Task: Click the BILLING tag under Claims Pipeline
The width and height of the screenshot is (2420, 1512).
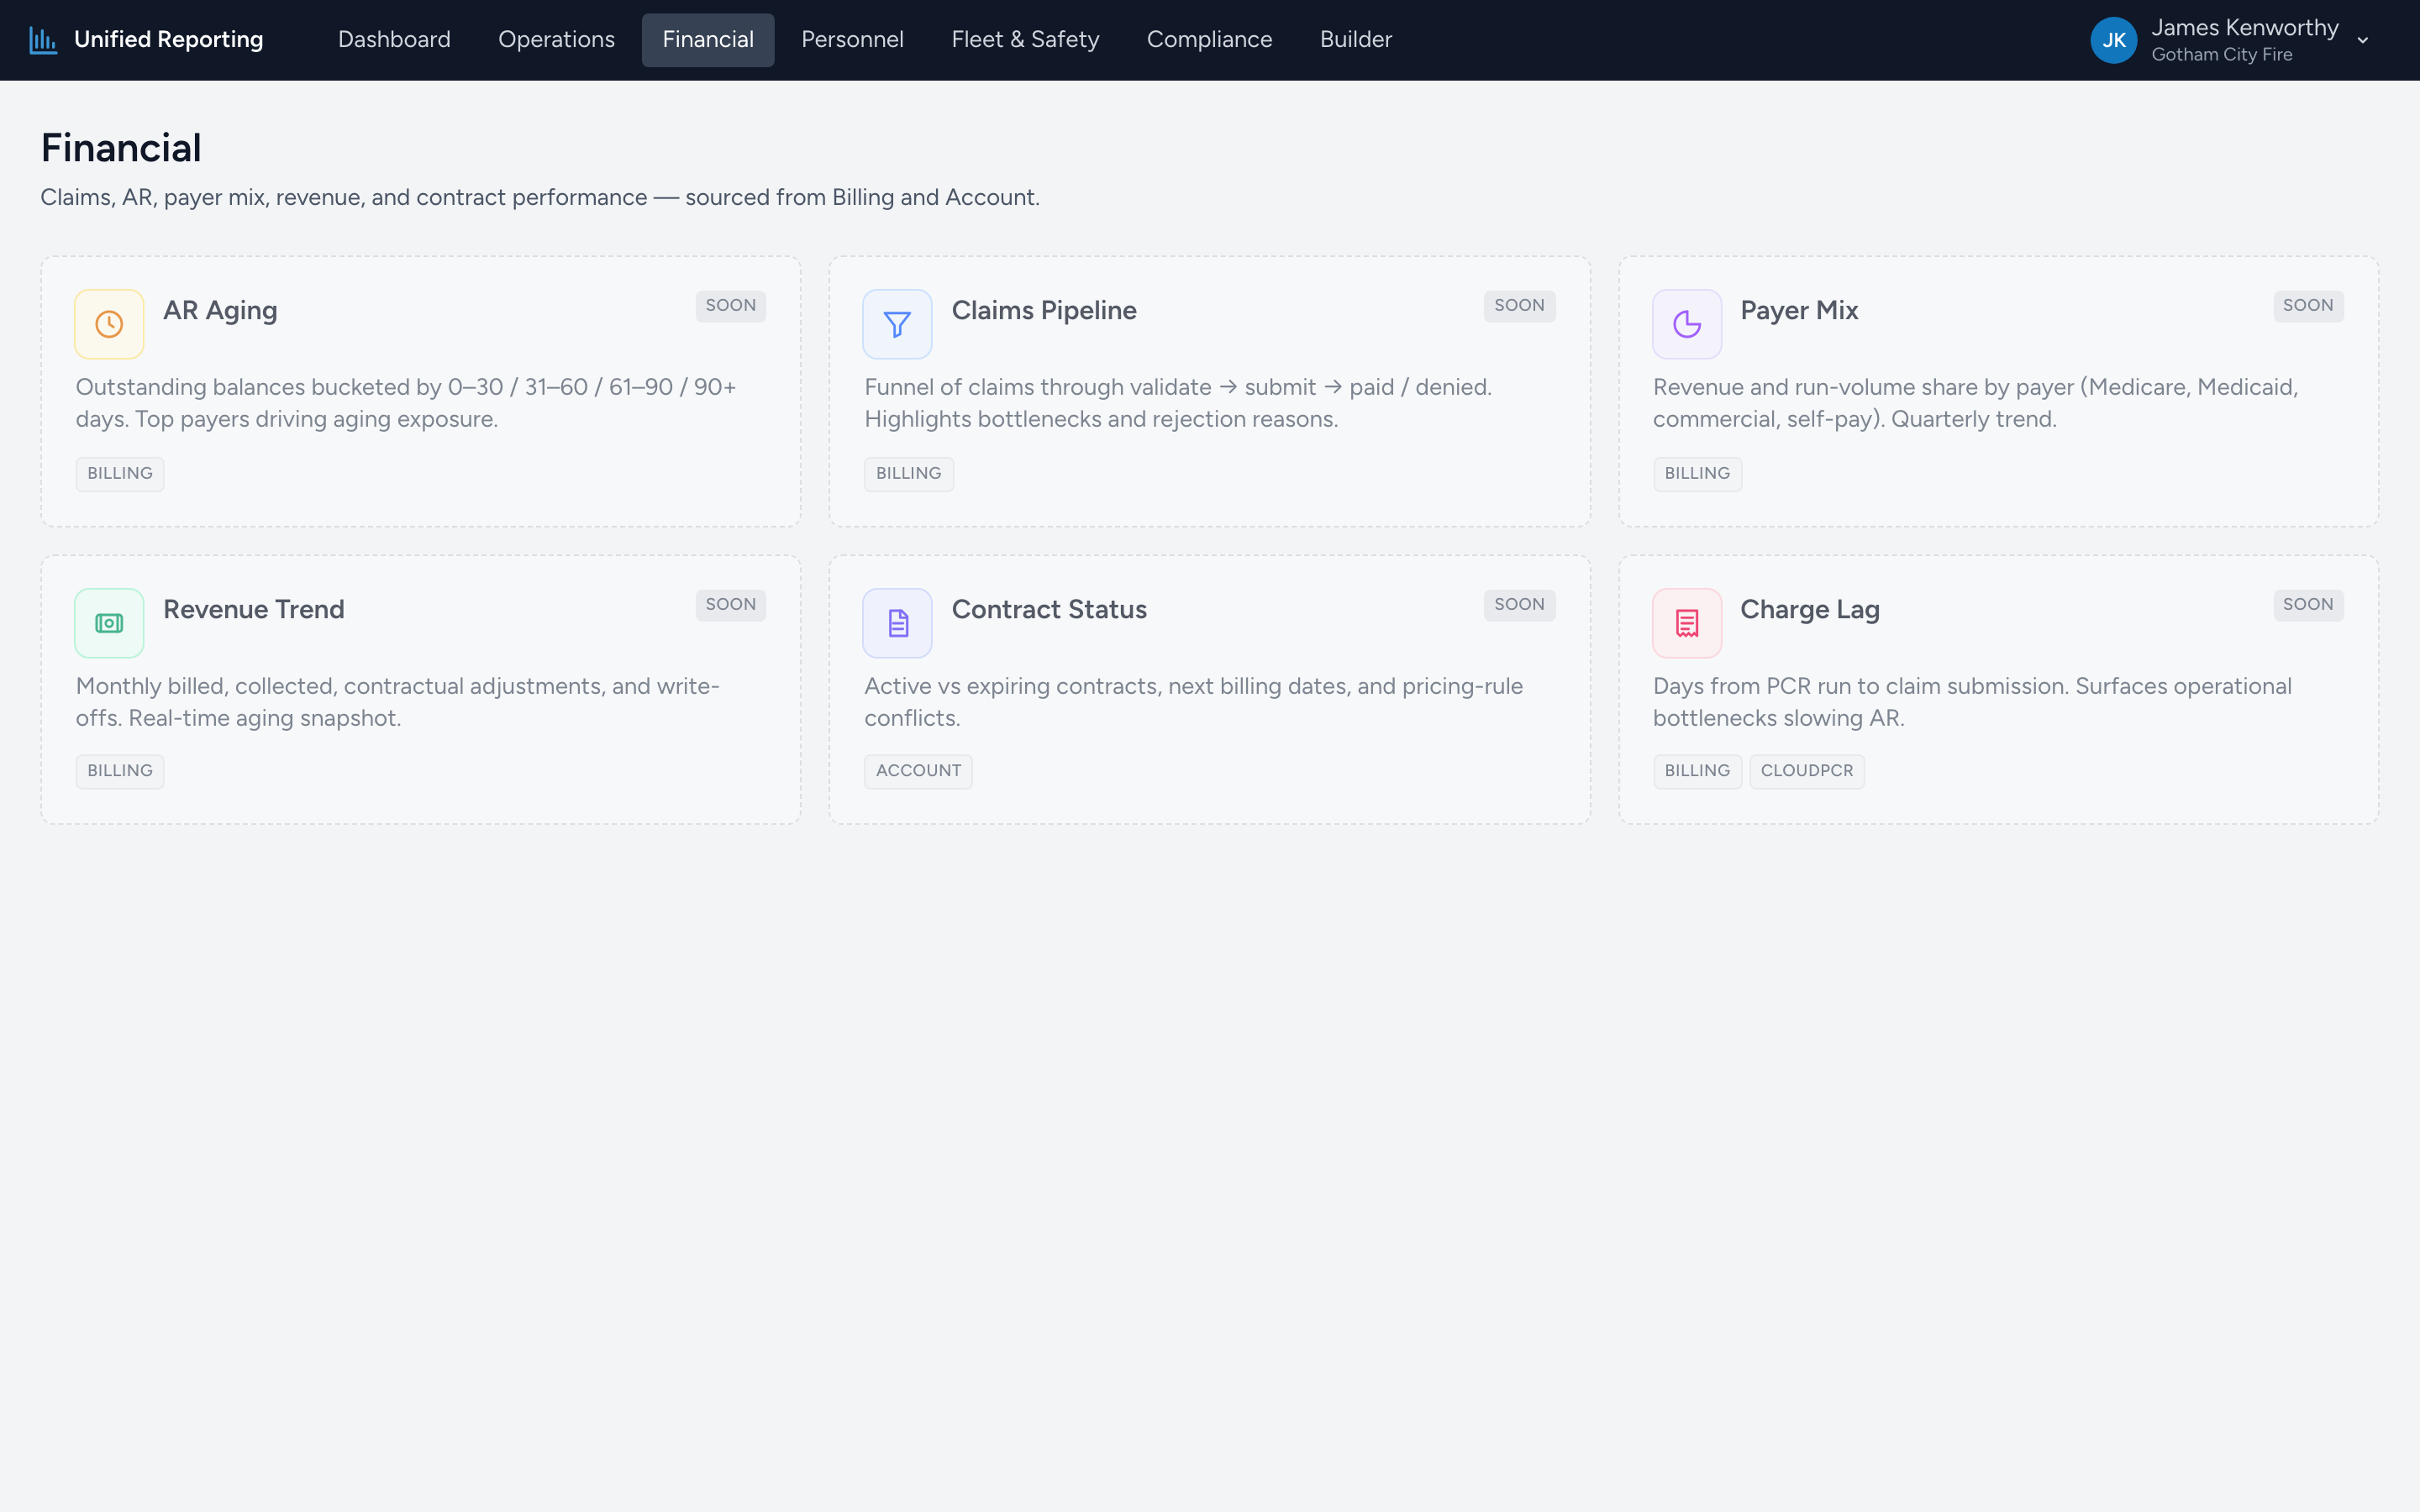Action: pos(908,474)
